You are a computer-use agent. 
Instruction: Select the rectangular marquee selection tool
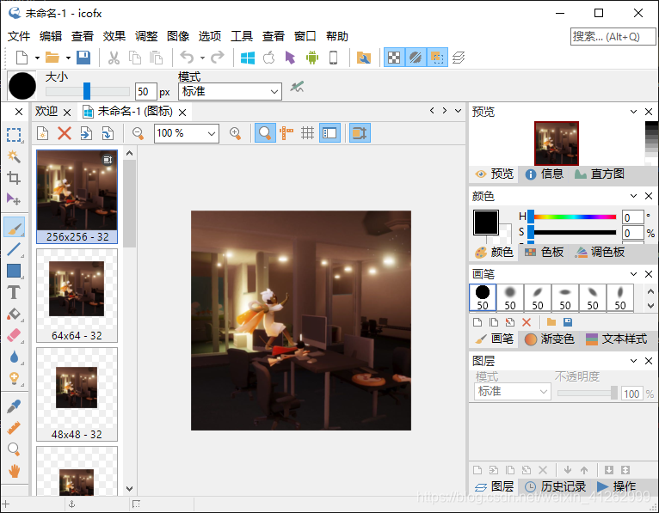click(x=14, y=135)
